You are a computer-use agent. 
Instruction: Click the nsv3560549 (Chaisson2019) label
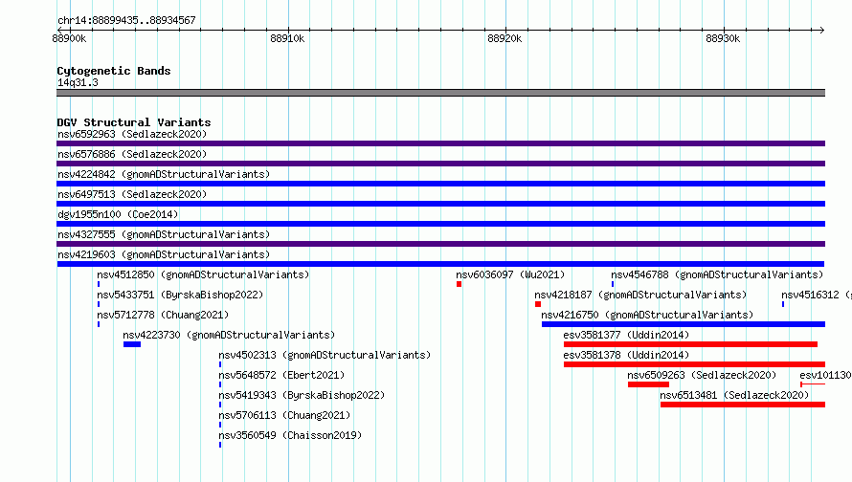click(x=290, y=435)
